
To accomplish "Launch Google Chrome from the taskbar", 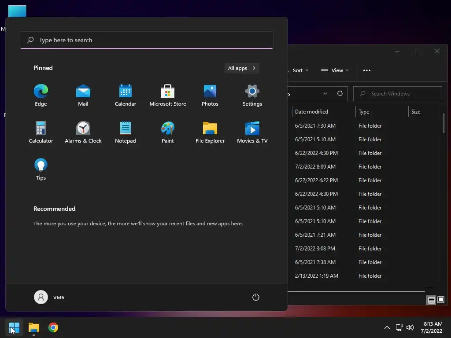I will pos(53,327).
